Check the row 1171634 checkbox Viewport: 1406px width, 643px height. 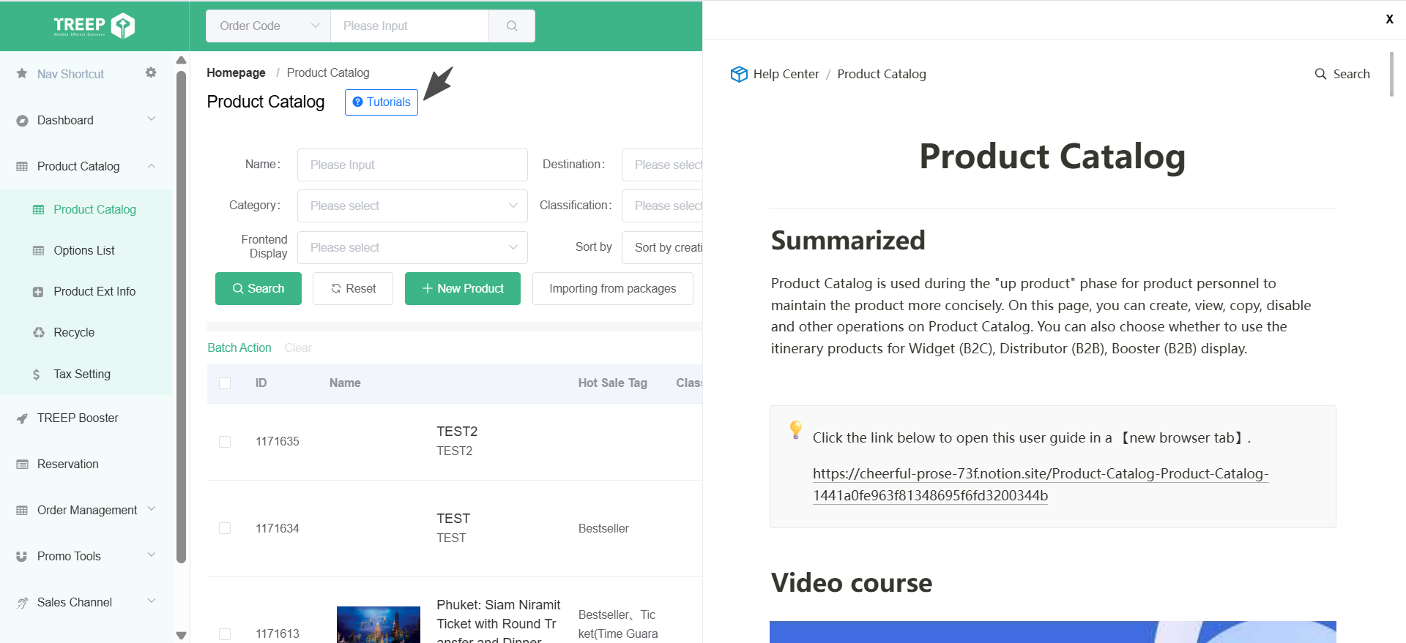(x=225, y=528)
